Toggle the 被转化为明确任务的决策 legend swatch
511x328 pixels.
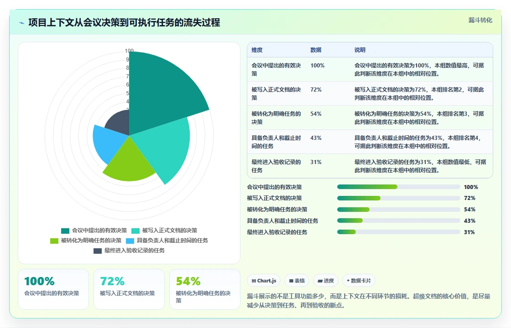click(x=54, y=241)
